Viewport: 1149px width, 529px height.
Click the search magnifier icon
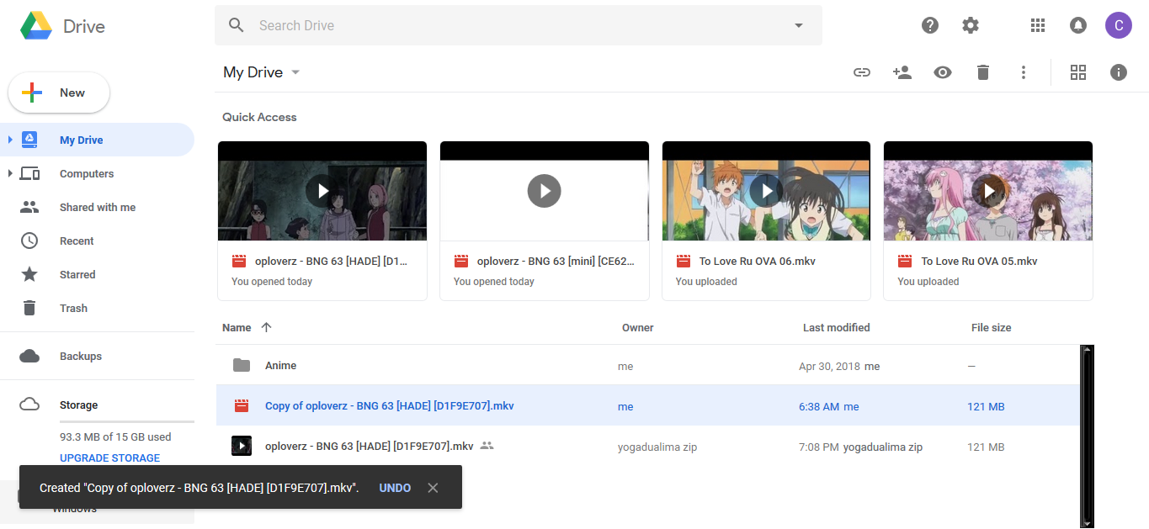(x=237, y=25)
